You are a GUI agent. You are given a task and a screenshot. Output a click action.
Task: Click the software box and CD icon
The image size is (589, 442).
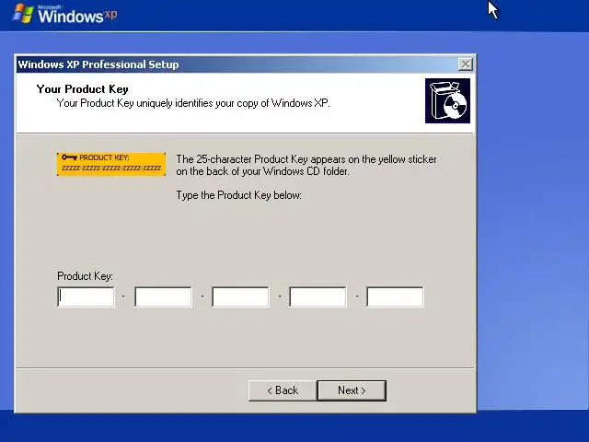click(447, 100)
